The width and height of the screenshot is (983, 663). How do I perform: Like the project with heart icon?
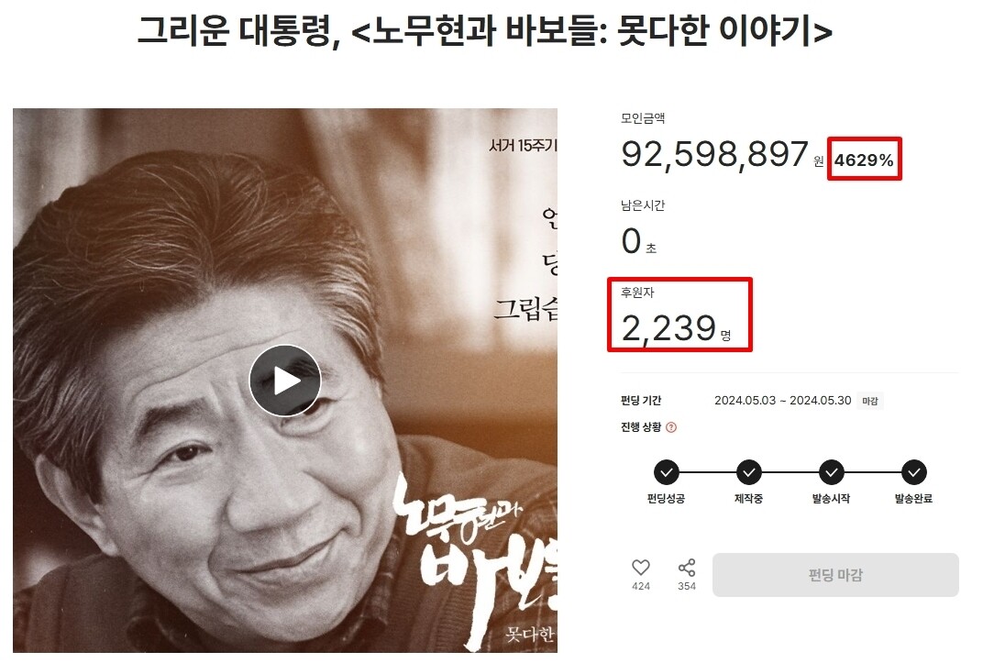pyautogui.click(x=641, y=567)
